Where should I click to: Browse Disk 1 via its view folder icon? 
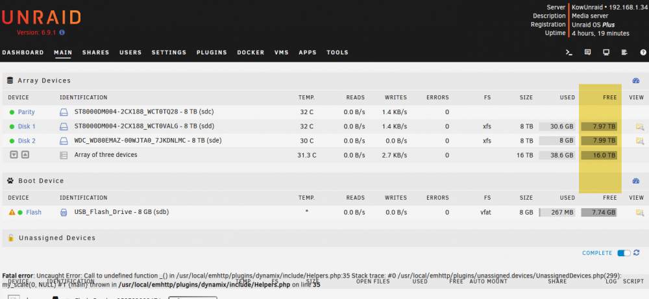coord(639,126)
